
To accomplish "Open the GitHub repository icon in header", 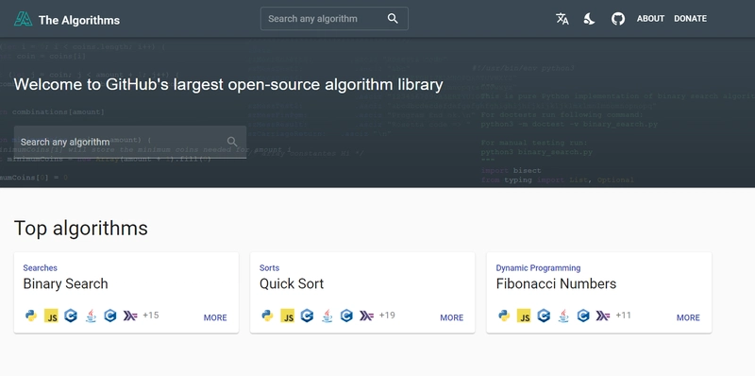I will click(618, 19).
